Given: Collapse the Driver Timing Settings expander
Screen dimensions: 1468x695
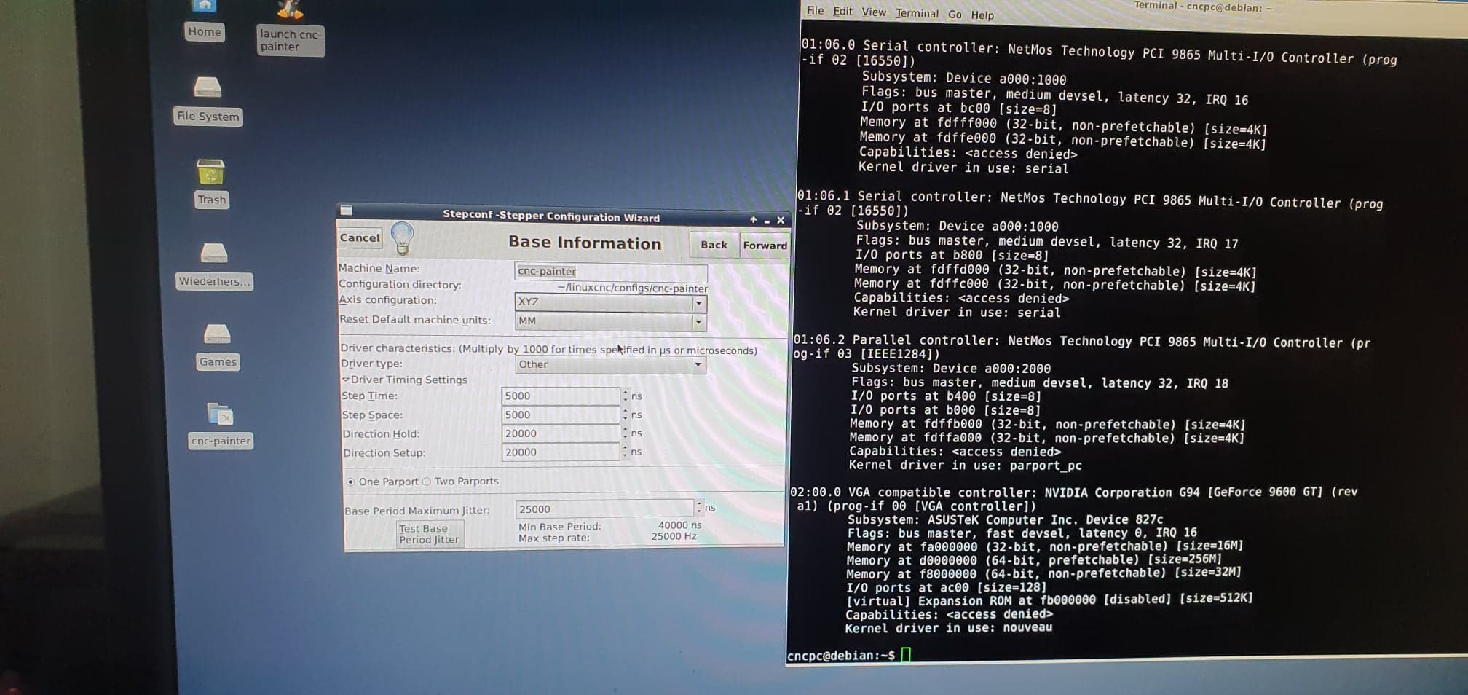Looking at the screenshot, I should click(x=346, y=380).
